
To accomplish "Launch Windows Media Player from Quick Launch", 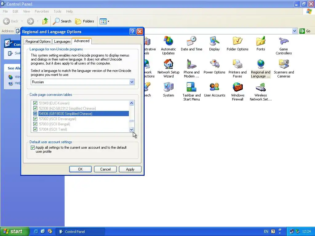I will pos(50,231).
